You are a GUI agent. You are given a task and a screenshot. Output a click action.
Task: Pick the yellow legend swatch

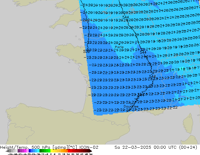click(x=51, y=151)
